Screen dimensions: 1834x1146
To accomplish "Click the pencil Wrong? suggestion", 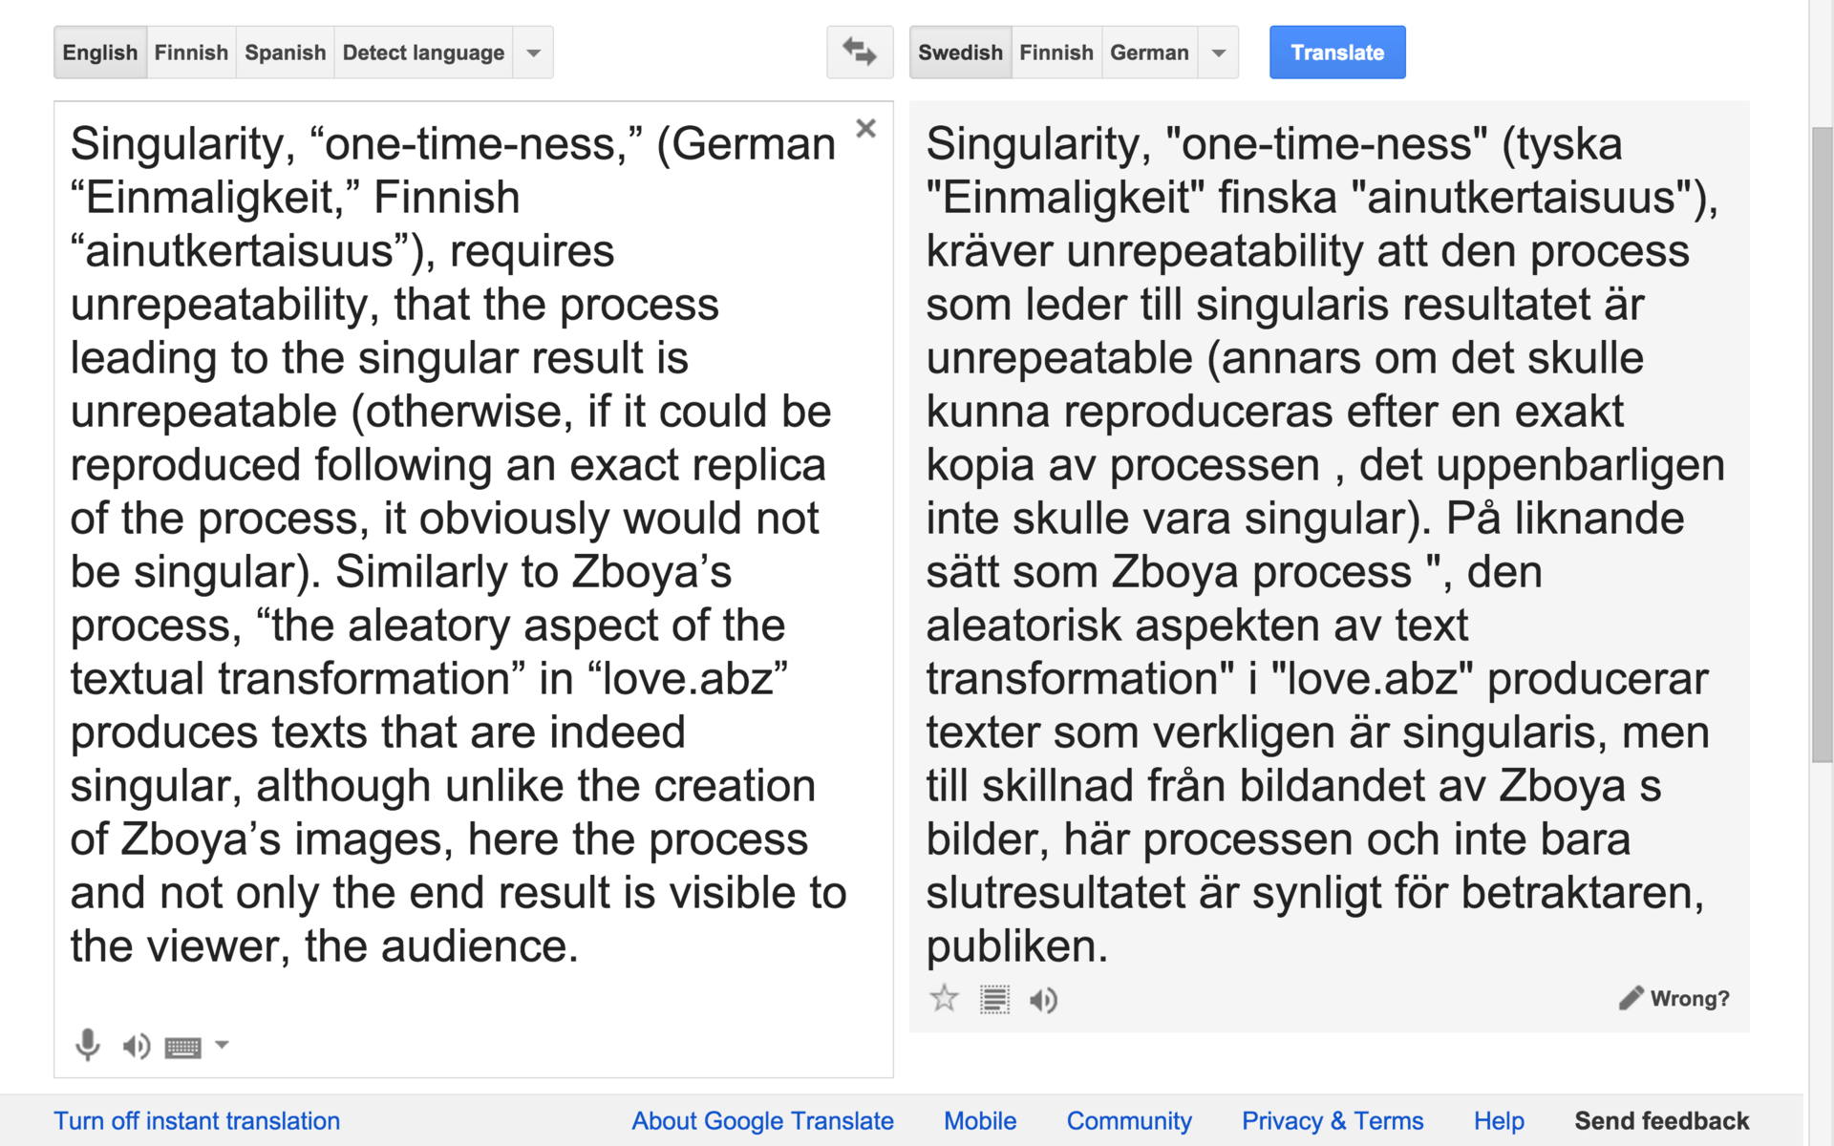I will [x=1674, y=999].
